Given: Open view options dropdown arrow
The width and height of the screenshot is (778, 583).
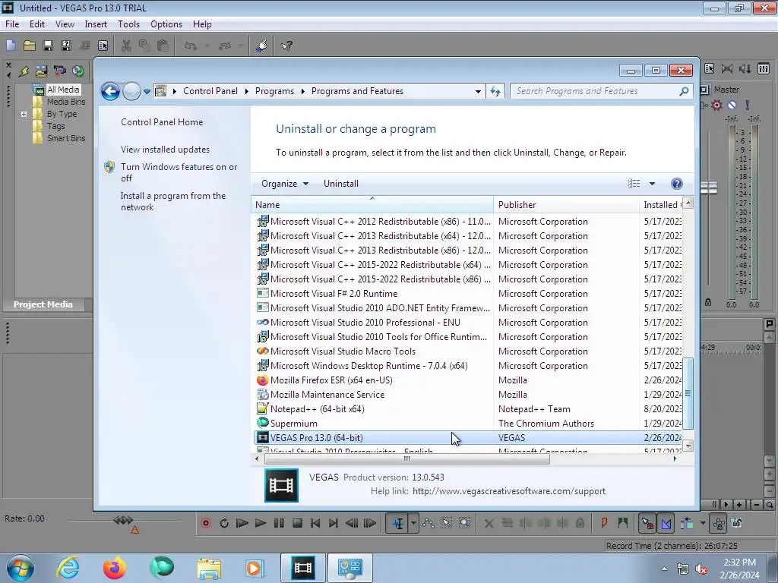Looking at the screenshot, I should pyautogui.click(x=652, y=184).
